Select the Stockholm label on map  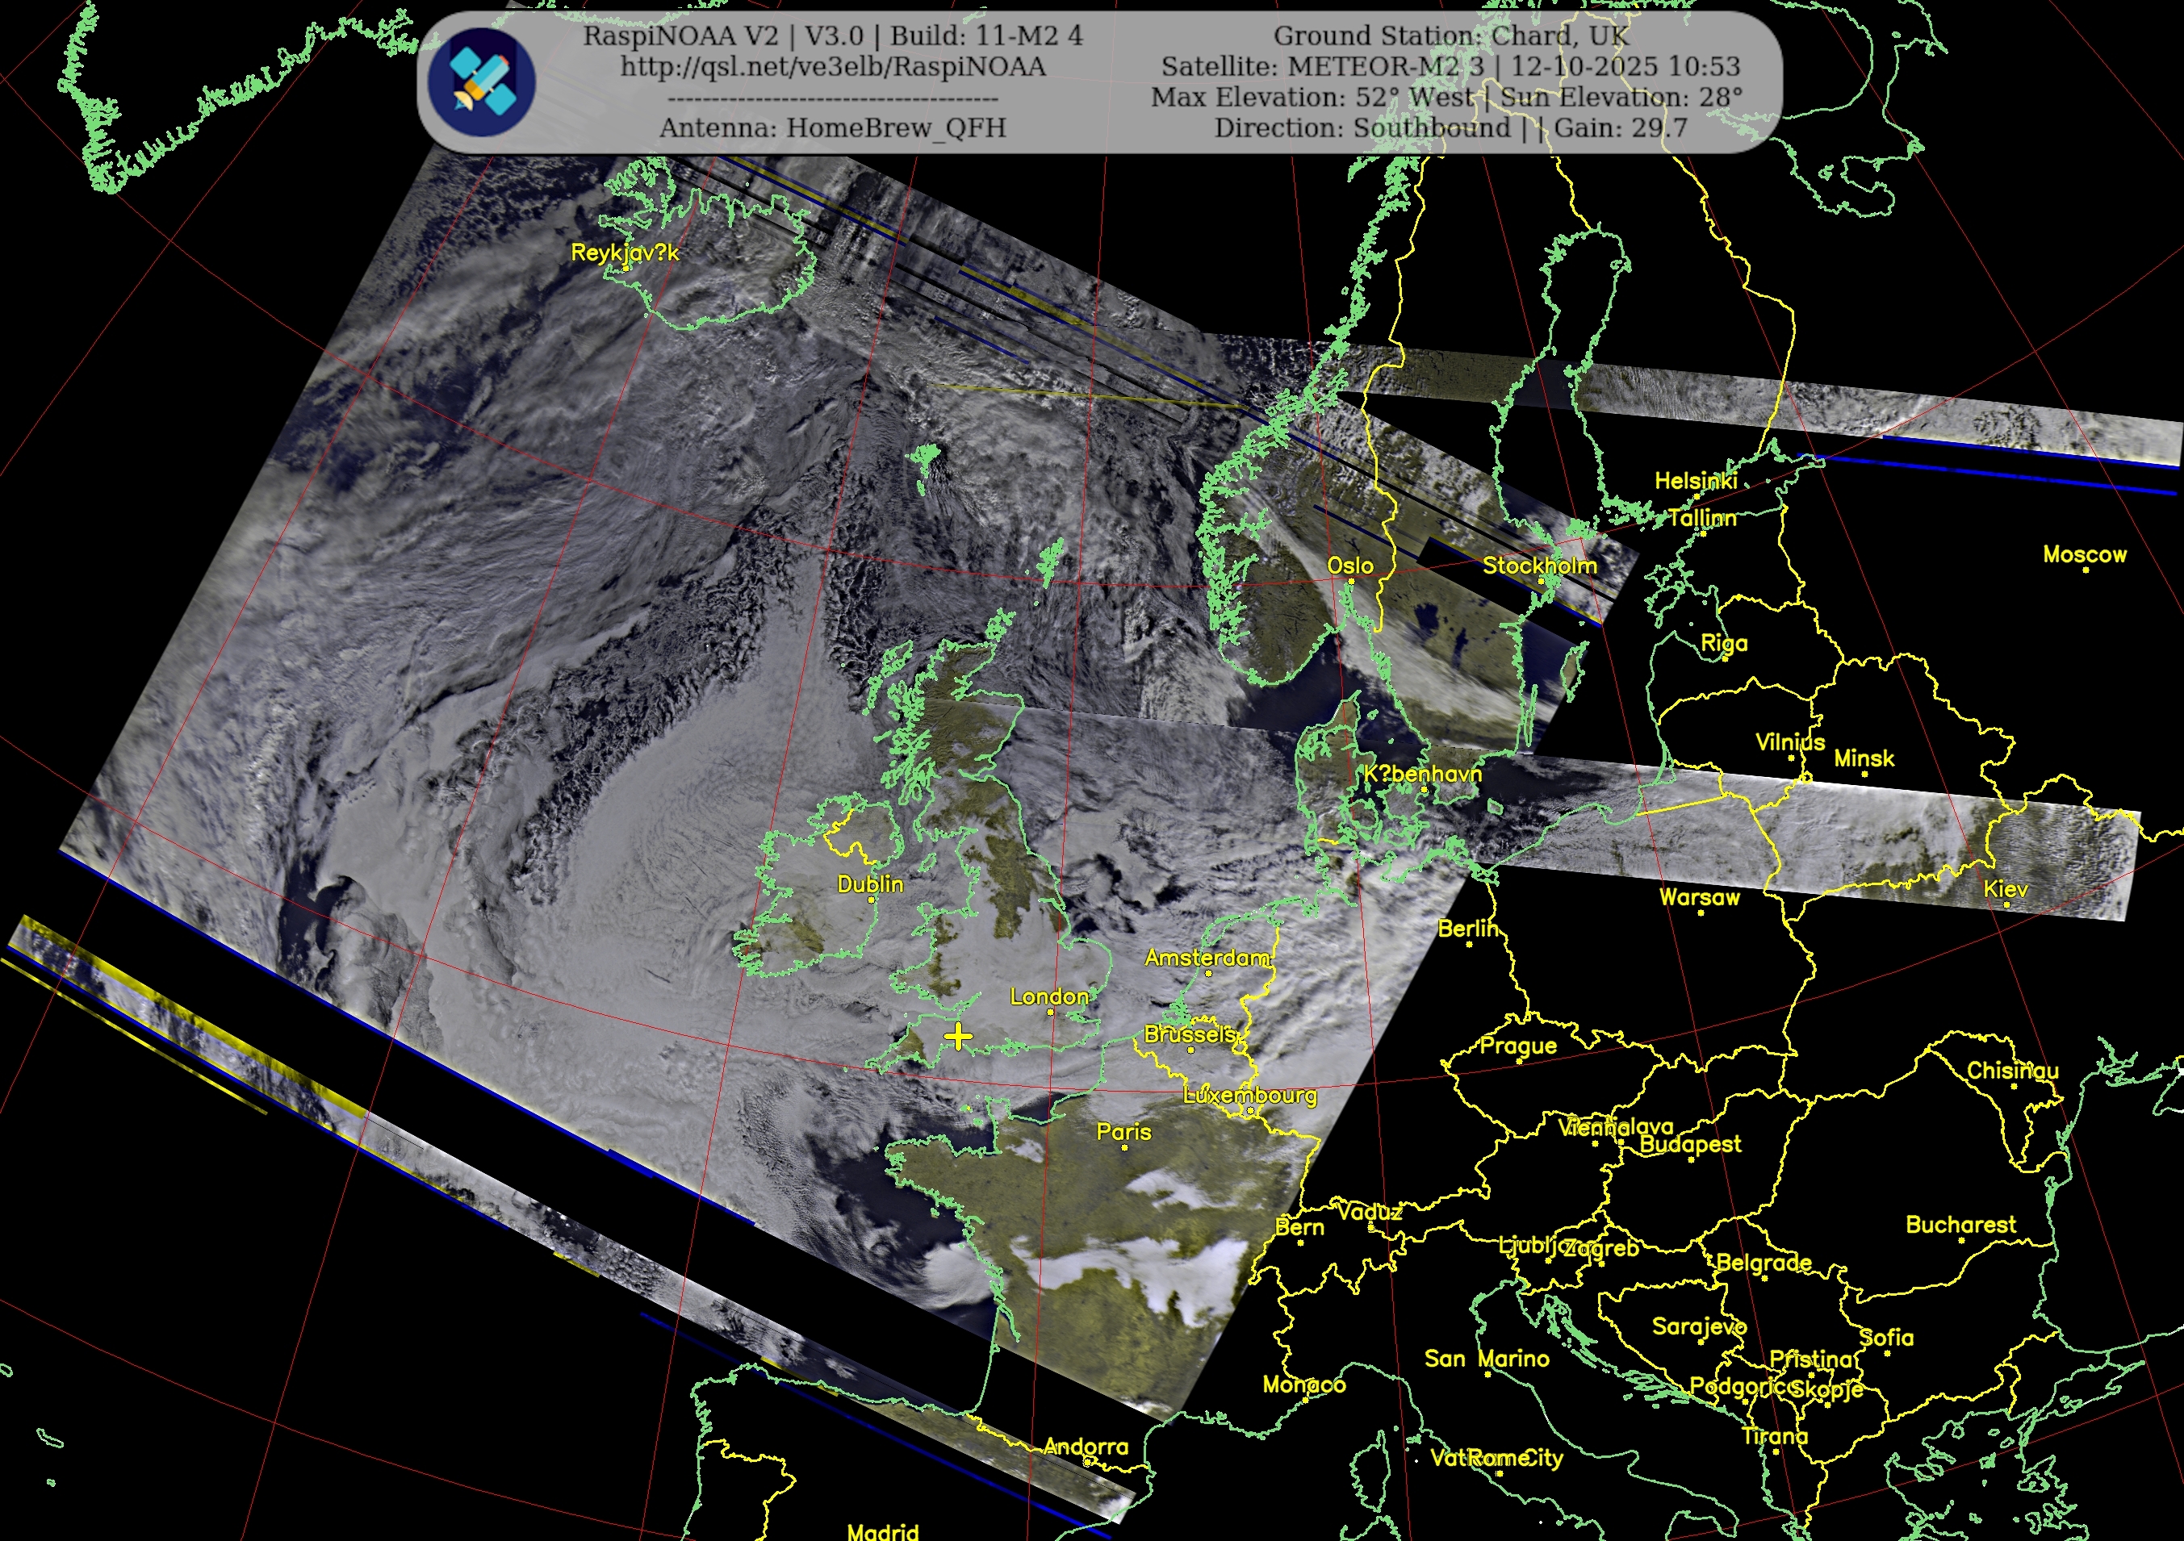1539,566
